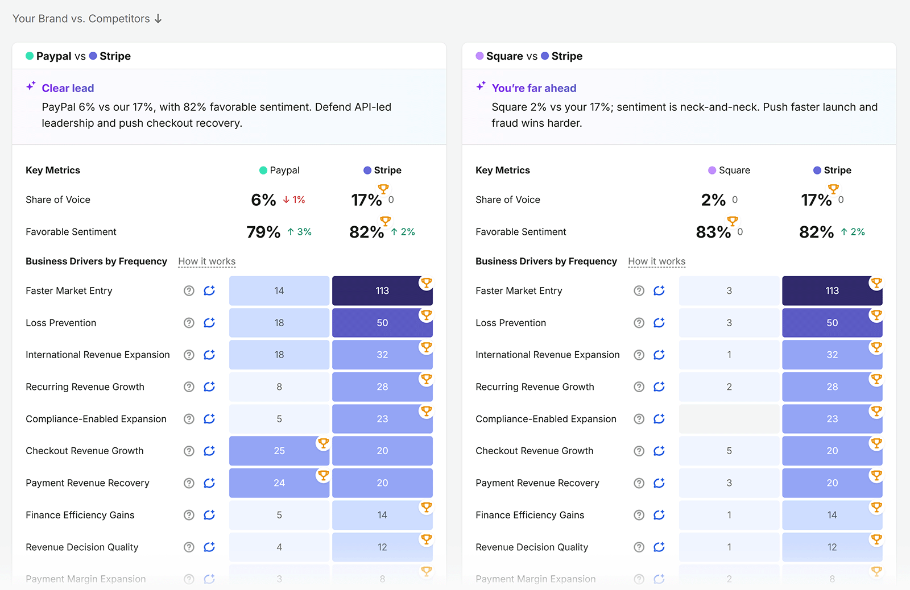Click Paypal 79% Favorable Sentiment value
This screenshot has height=590, width=910.
[x=263, y=232]
